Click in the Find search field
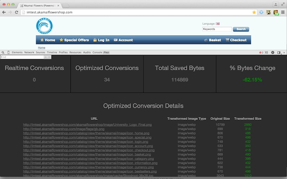 coord(22,57)
